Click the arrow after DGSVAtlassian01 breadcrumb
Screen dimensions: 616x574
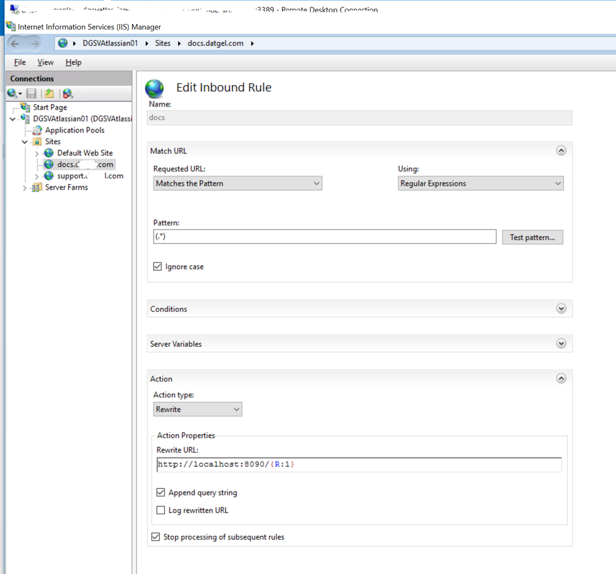(147, 44)
